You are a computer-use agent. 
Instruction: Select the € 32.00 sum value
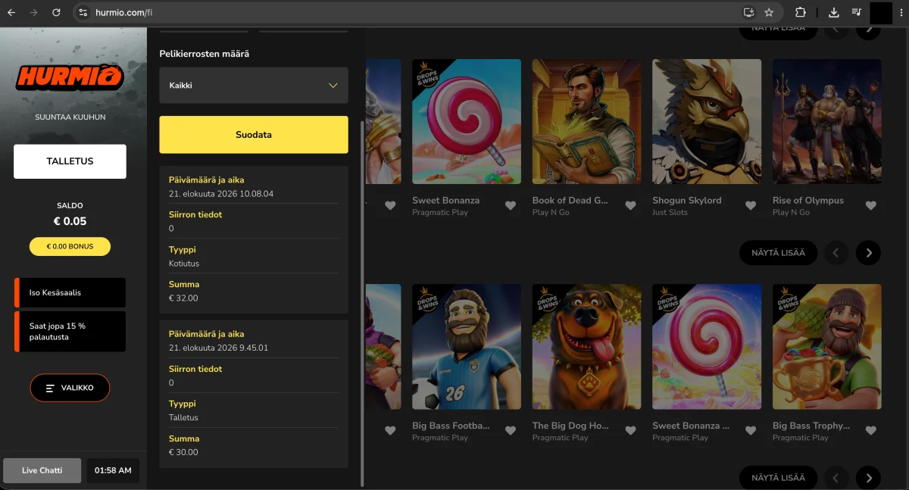183,298
